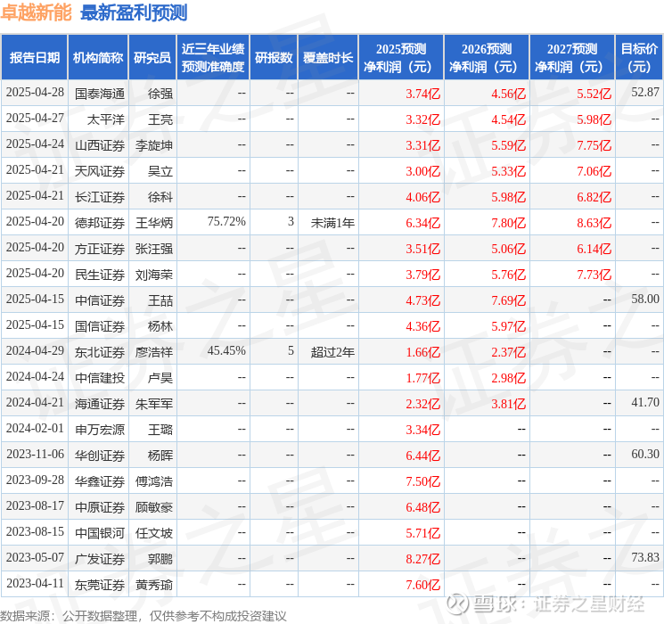Click 2027 forecast value 7.75亿
Viewport: 664px width, 624px height.
594,145
